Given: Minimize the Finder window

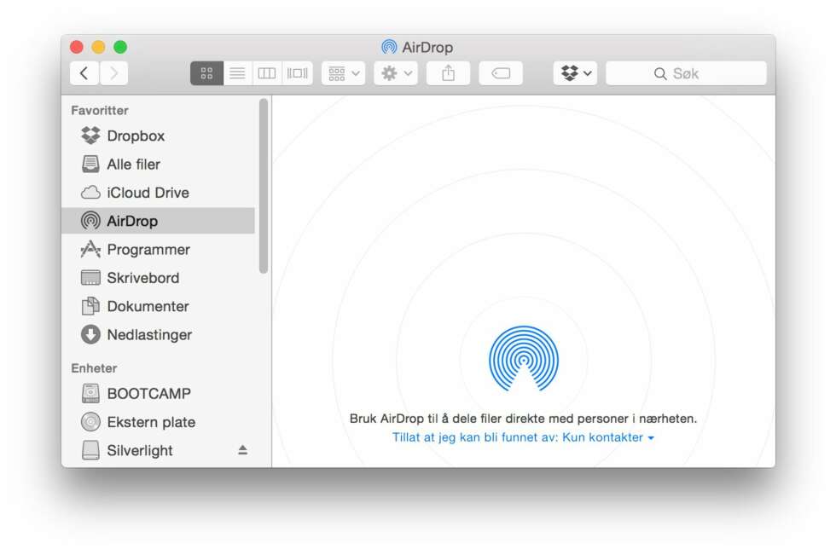Looking at the screenshot, I should coord(99,47).
